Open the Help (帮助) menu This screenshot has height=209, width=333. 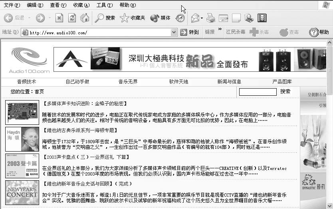128,5
